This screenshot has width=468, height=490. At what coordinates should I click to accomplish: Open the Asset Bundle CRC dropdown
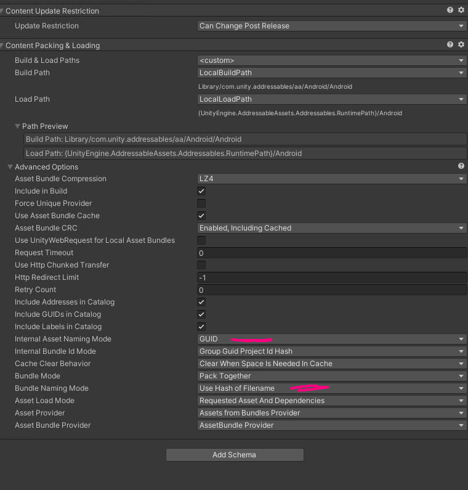point(331,228)
